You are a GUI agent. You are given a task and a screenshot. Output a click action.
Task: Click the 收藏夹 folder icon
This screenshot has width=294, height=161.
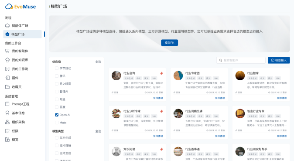pos(7,87)
